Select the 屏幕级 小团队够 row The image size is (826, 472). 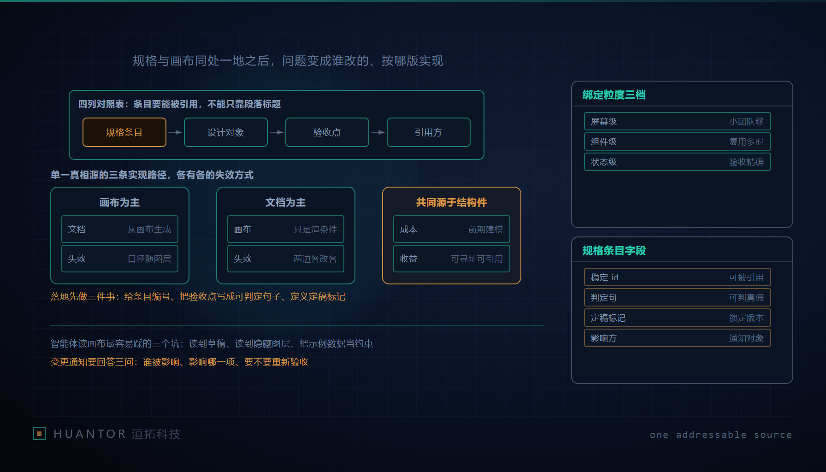click(x=678, y=121)
